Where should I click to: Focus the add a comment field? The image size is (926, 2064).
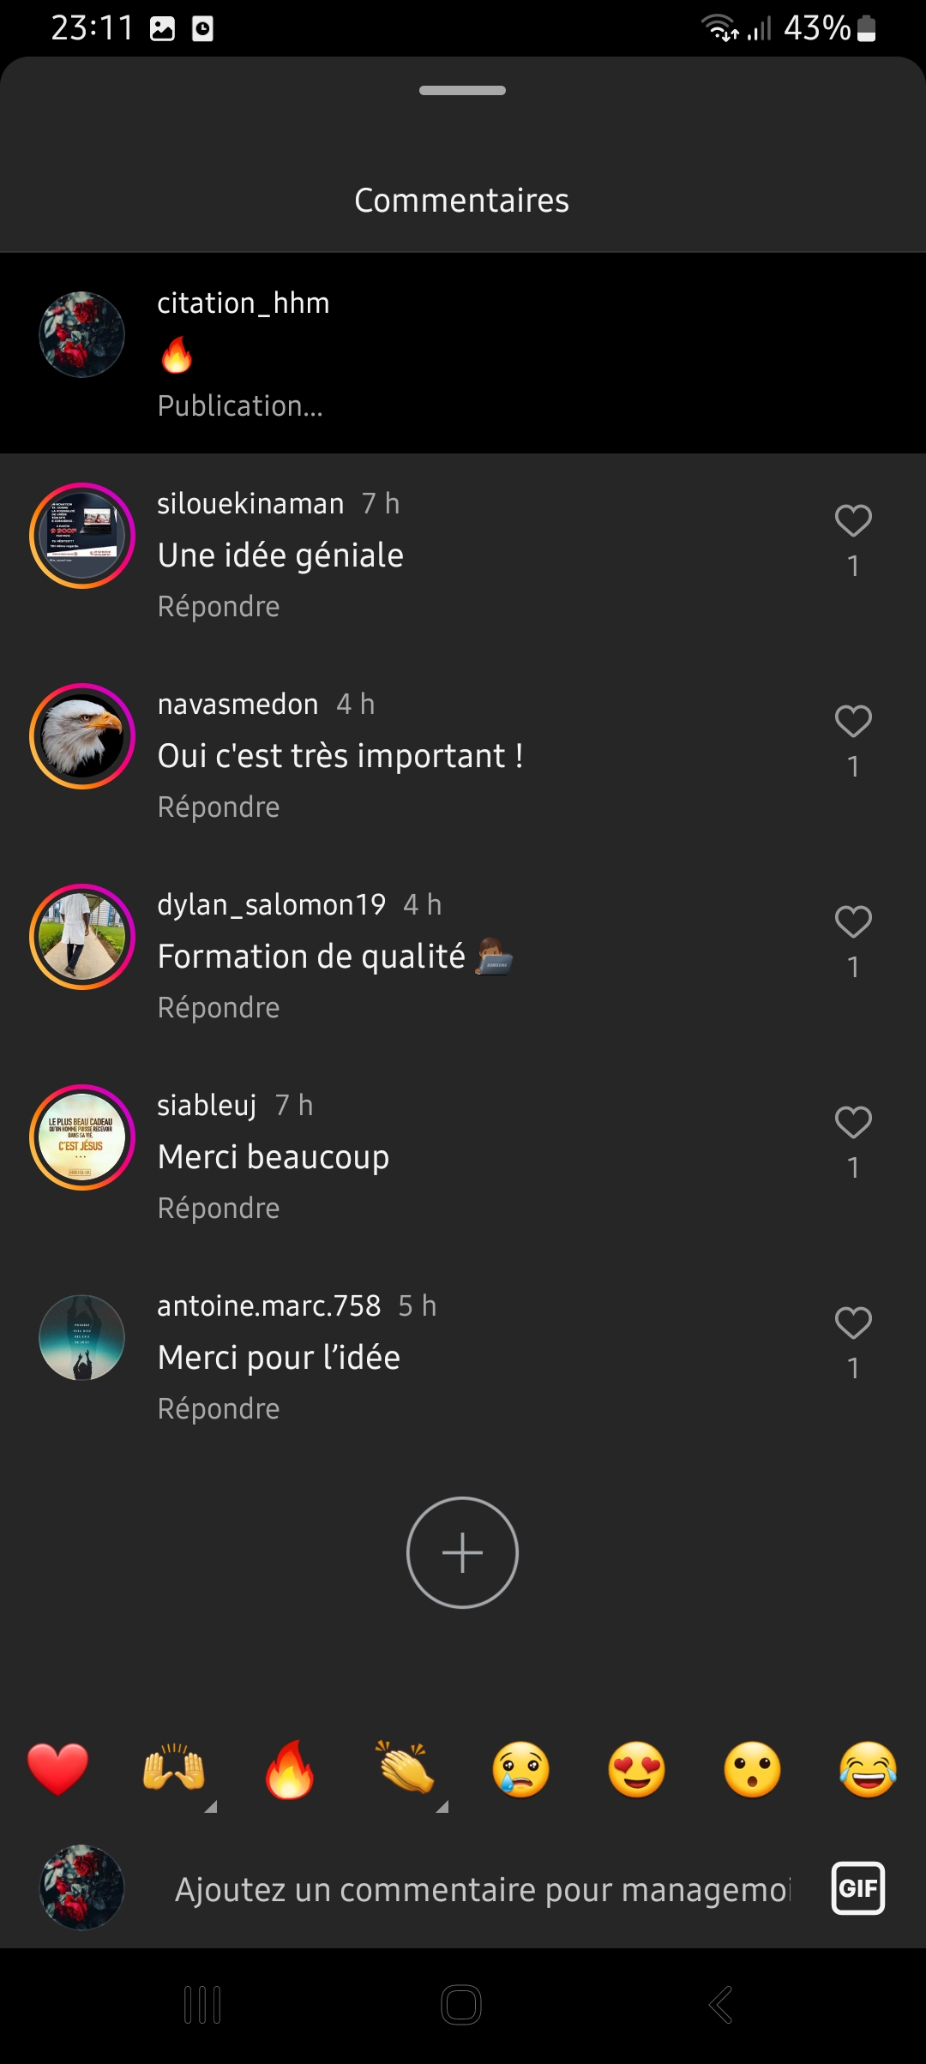tap(482, 1889)
